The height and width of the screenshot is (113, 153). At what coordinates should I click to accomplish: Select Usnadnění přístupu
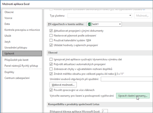pos(16,48)
